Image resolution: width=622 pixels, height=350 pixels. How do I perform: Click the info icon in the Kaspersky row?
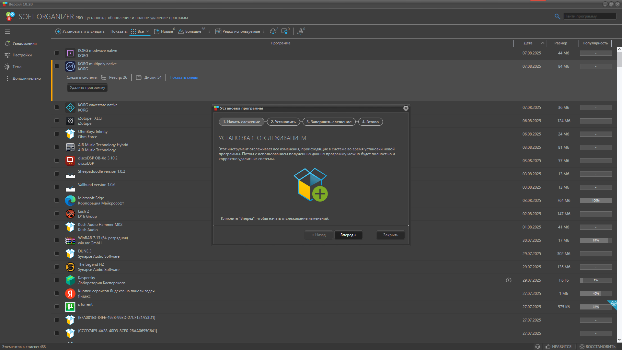[x=509, y=280]
